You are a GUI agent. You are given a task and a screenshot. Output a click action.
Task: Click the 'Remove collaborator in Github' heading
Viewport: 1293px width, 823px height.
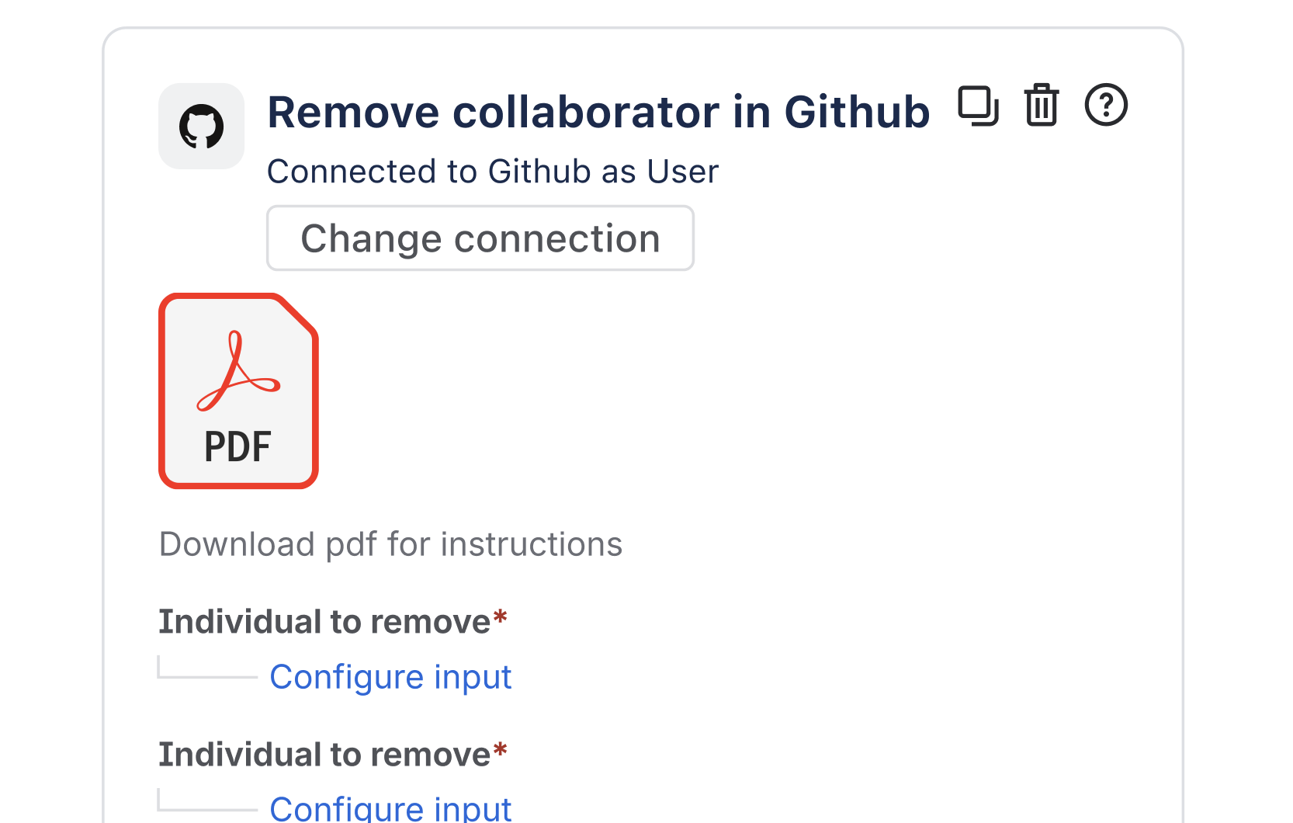[x=598, y=112]
